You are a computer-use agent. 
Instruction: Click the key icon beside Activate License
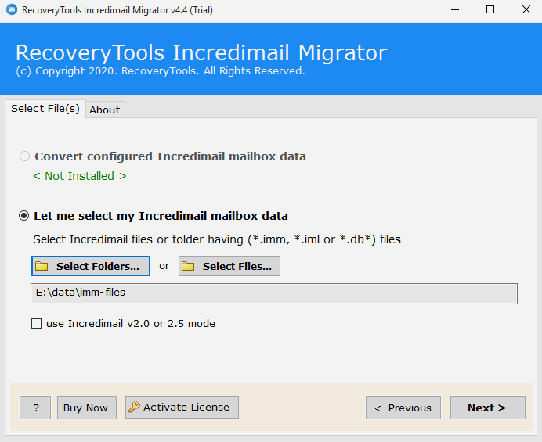pos(134,407)
